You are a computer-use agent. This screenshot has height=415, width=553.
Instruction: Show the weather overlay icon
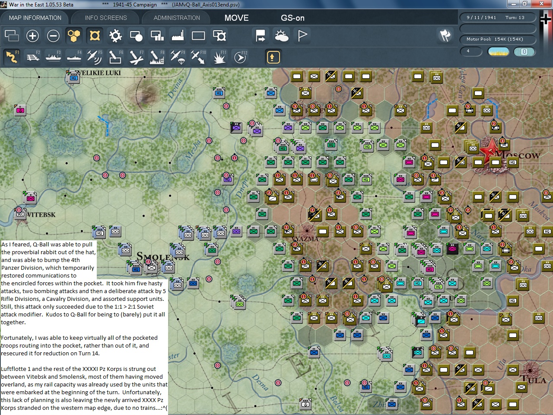[281, 35]
